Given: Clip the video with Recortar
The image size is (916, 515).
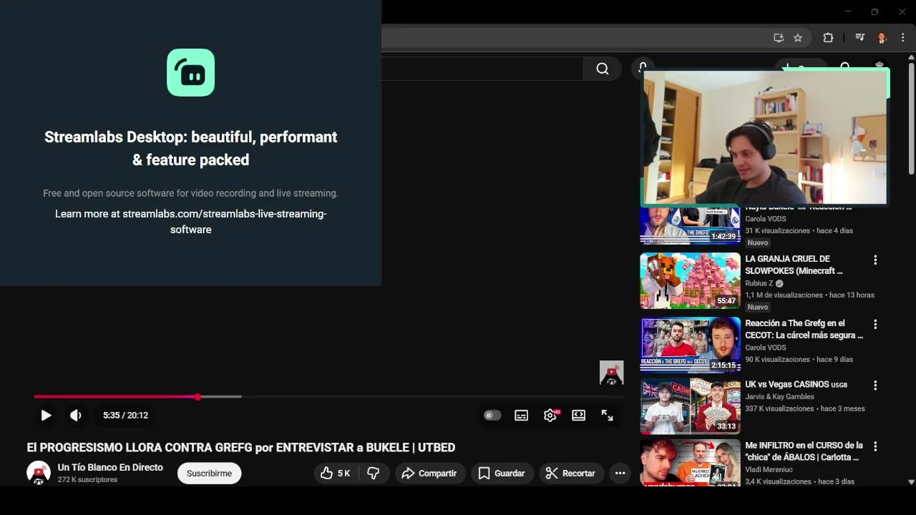Looking at the screenshot, I should coord(570,474).
